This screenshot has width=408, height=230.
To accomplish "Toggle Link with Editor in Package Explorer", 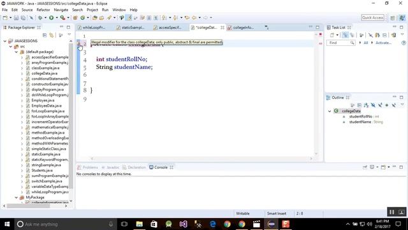I will 52,35.
